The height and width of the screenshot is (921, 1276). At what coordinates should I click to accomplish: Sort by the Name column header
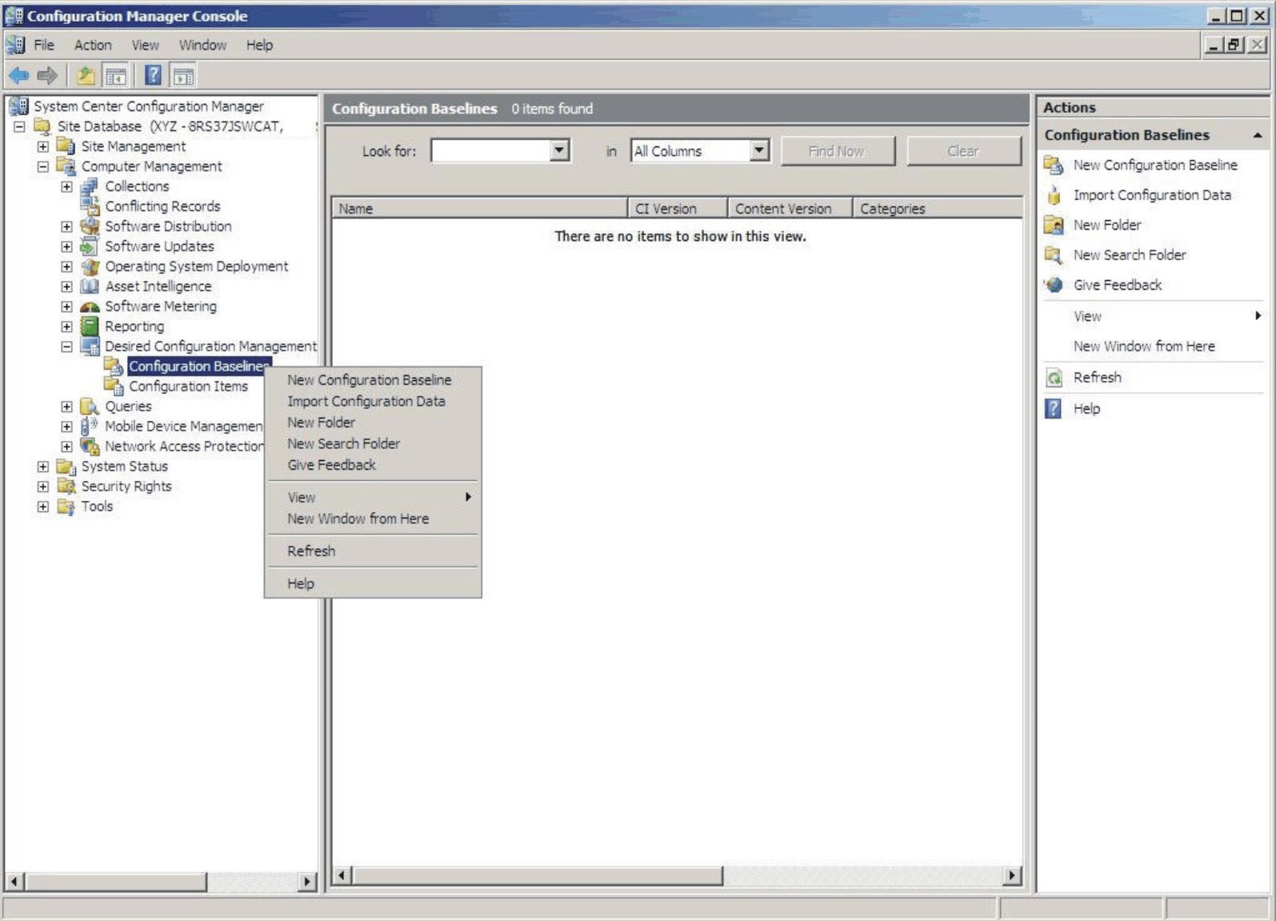click(x=479, y=208)
